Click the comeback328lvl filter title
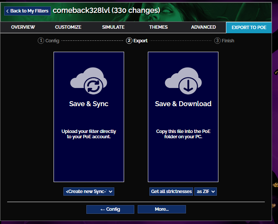Image resolution: width=278 pixels, height=224 pixels. (x=106, y=11)
